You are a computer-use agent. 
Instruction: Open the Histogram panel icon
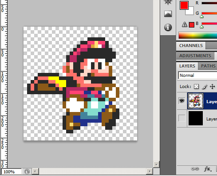click(x=168, y=14)
